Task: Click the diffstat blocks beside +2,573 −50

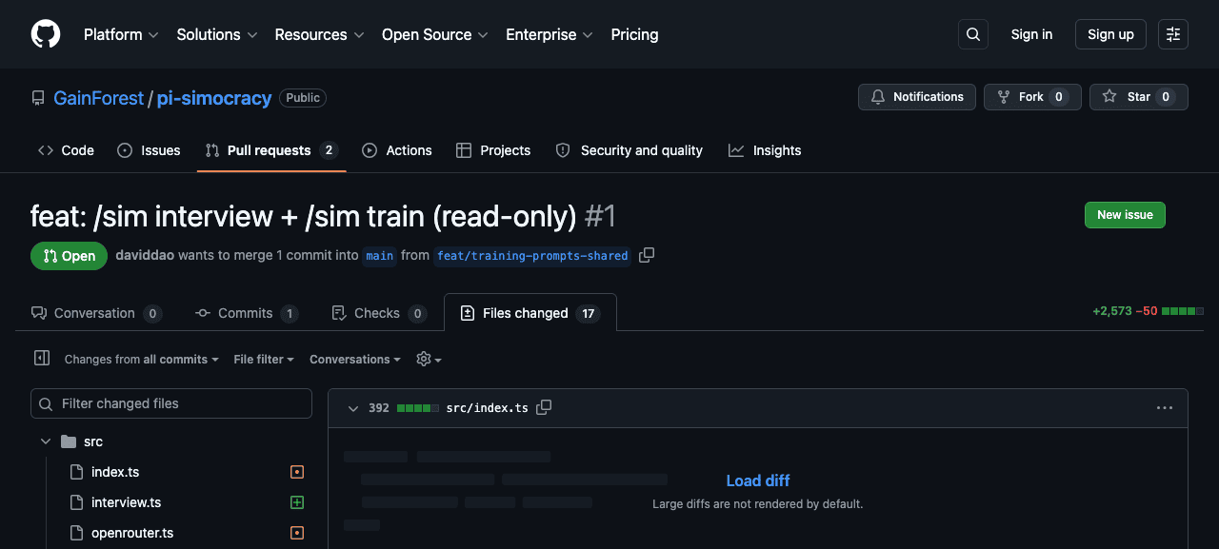Action: point(1183,311)
